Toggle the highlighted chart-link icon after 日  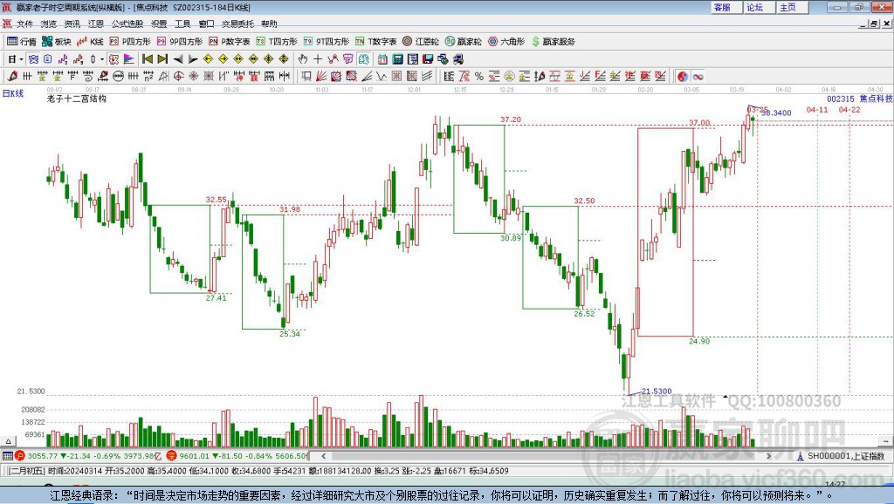point(33,58)
